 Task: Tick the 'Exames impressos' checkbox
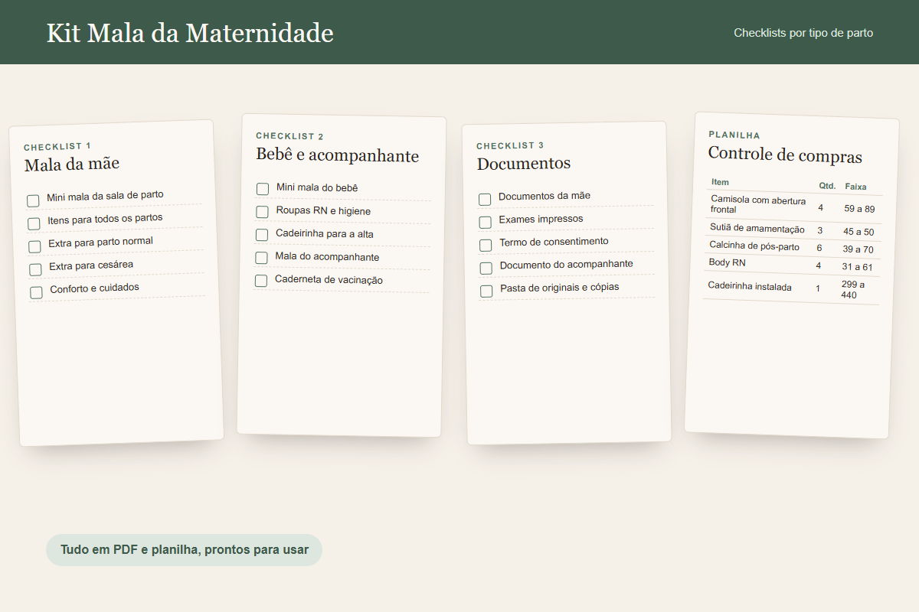click(485, 222)
